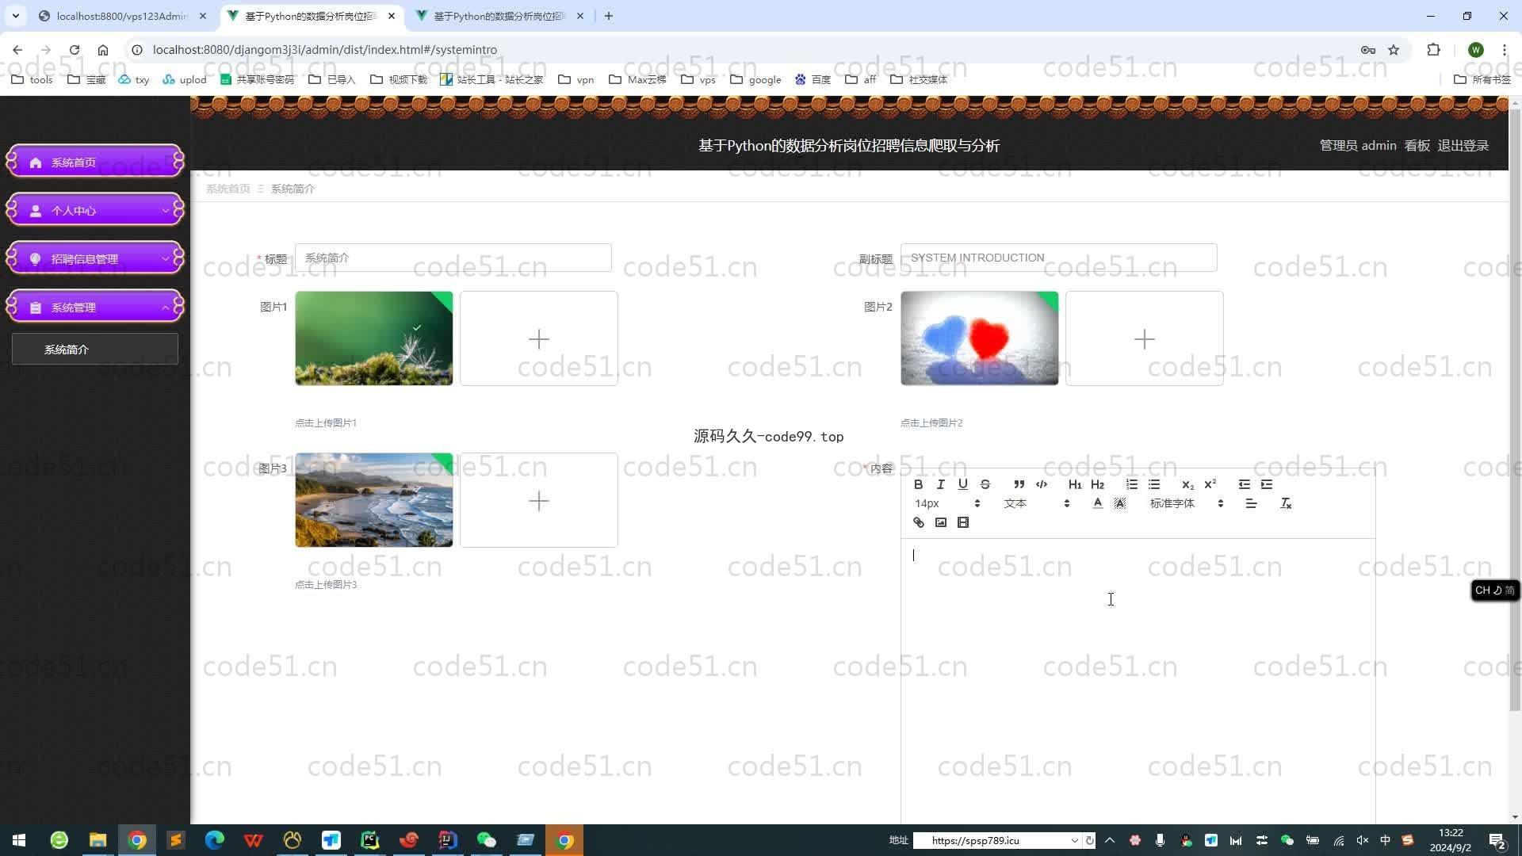Screen dimensions: 1522x856
Task: Switch to localhost:8800 vps123Admin tab
Action: [121, 16]
